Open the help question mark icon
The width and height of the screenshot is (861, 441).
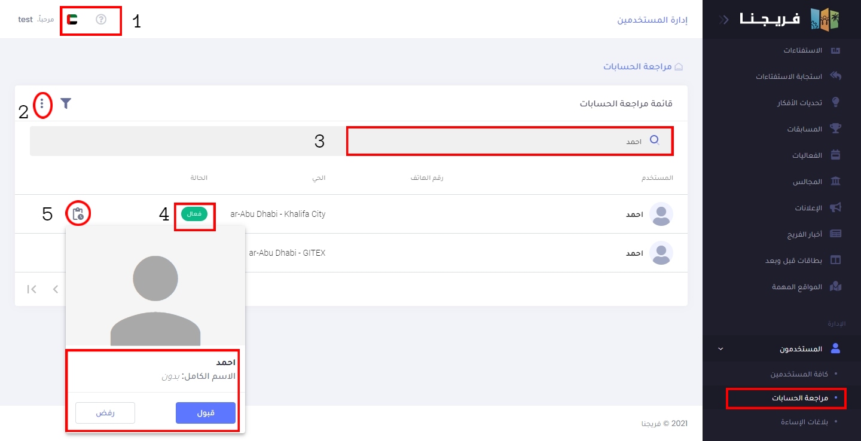click(101, 19)
